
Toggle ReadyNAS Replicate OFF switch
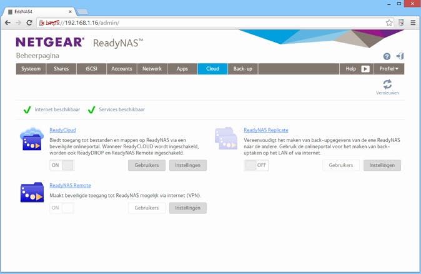point(256,165)
